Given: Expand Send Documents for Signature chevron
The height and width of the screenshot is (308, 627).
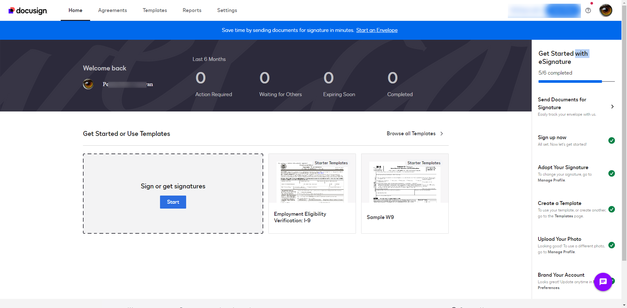Looking at the screenshot, I should tap(612, 107).
